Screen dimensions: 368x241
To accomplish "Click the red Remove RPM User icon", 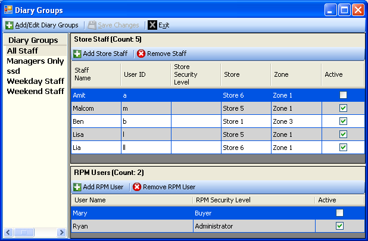I will 137,187.
